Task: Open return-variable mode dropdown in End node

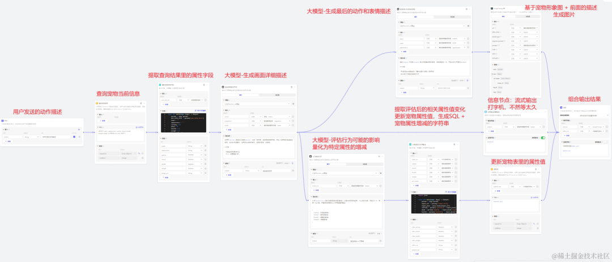Action: [x=594, y=115]
